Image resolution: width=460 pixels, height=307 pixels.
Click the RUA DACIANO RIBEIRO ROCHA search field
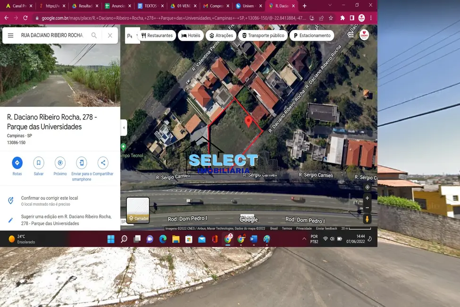pyautogui.click(x=53, y=35)
